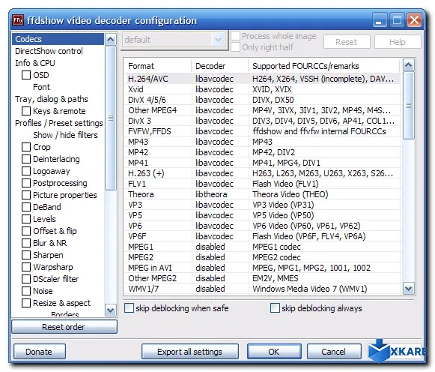This screenshot has height=372, width=435.
Task: Maximize the ffdshow configuration window
Action: [397, 20]
